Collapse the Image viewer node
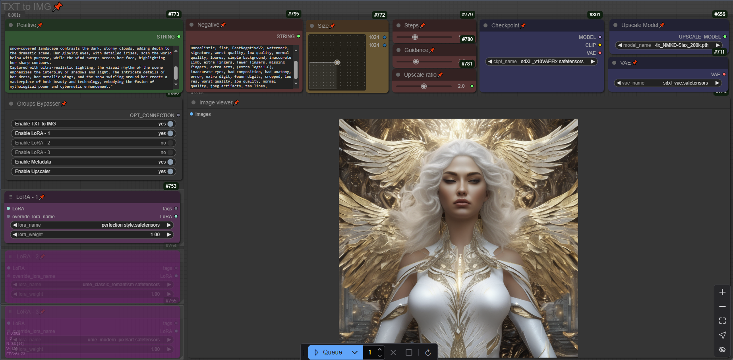The width and height of the screenshot is (733, 360). pos(194,102)
